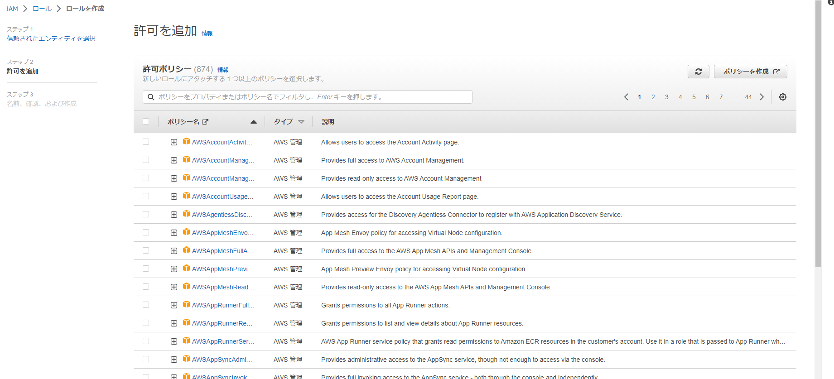Screen dimensions: 834x379
Task: Go to previous policy page arrow
Action: pos(626,97)
